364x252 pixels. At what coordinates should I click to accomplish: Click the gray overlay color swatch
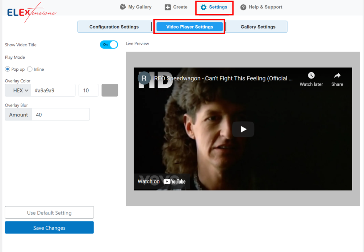click(109, 90)
